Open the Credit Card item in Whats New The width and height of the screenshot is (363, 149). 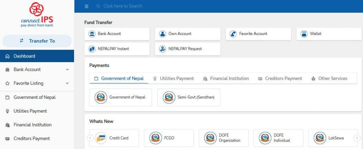[114, 138]
